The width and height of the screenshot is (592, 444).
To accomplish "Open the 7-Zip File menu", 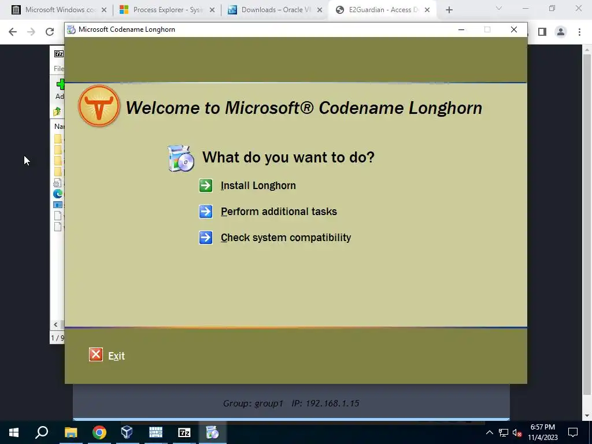I will coord(59,68).
